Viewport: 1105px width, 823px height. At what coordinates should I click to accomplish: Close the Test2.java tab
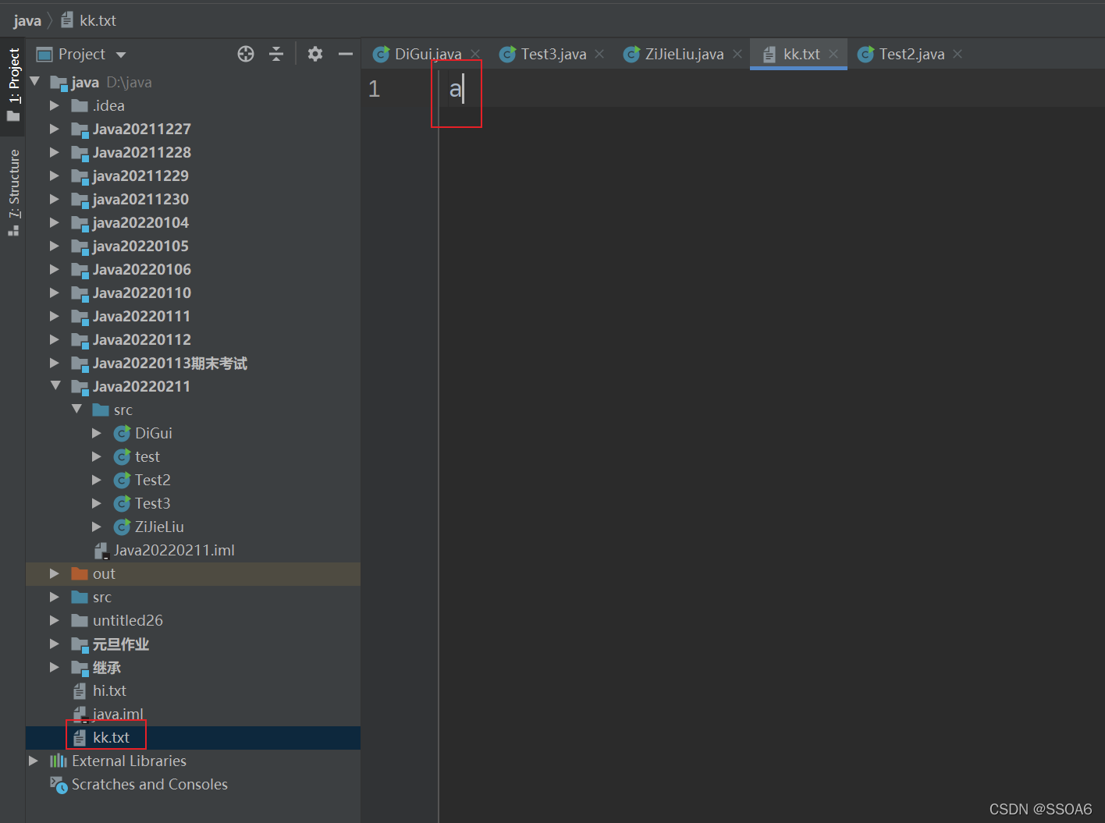(x=958, y=54)
